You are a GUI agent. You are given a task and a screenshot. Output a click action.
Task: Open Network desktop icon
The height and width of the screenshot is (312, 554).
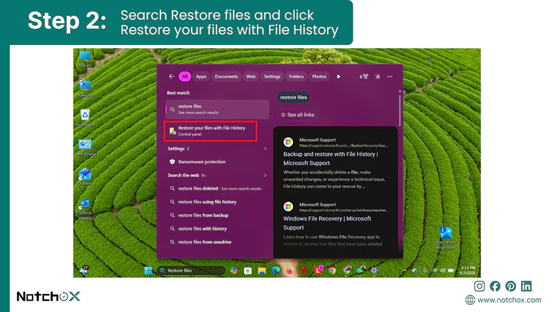(85, 89)
